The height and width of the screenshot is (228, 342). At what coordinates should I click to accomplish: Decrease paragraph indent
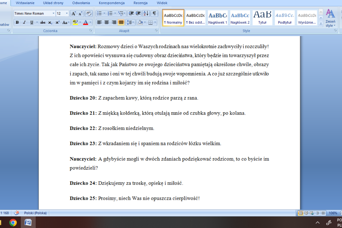tap(131, 13)
